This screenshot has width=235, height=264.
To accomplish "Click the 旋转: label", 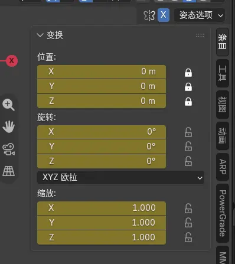I will pos(47,118).
